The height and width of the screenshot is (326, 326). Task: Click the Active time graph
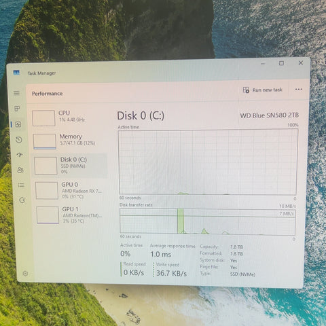click(x=208, y=162)
